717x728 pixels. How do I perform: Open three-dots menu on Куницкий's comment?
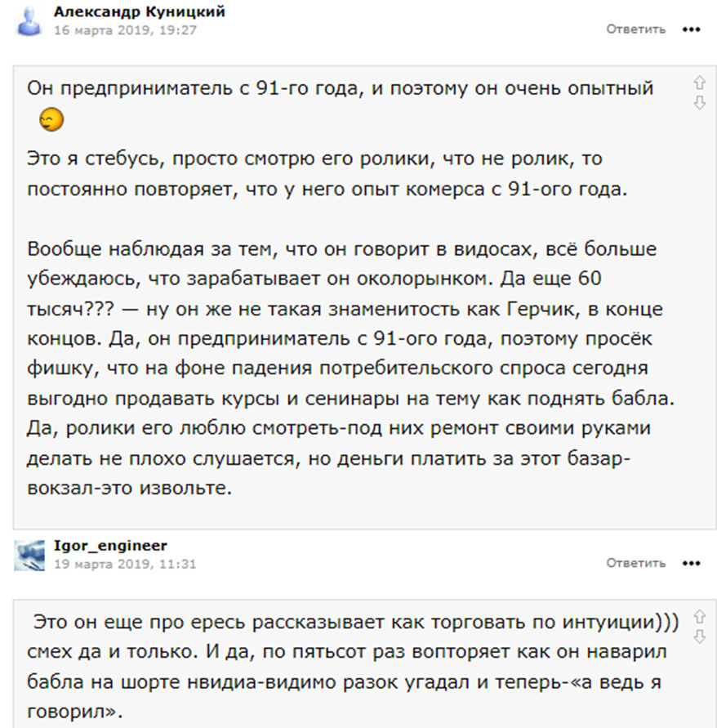[x=691, y=29]
